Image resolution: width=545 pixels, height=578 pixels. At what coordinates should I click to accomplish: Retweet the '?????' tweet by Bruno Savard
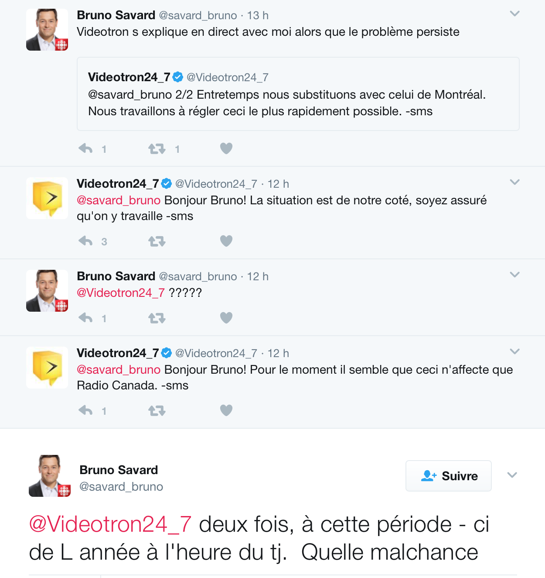(157, 318)
